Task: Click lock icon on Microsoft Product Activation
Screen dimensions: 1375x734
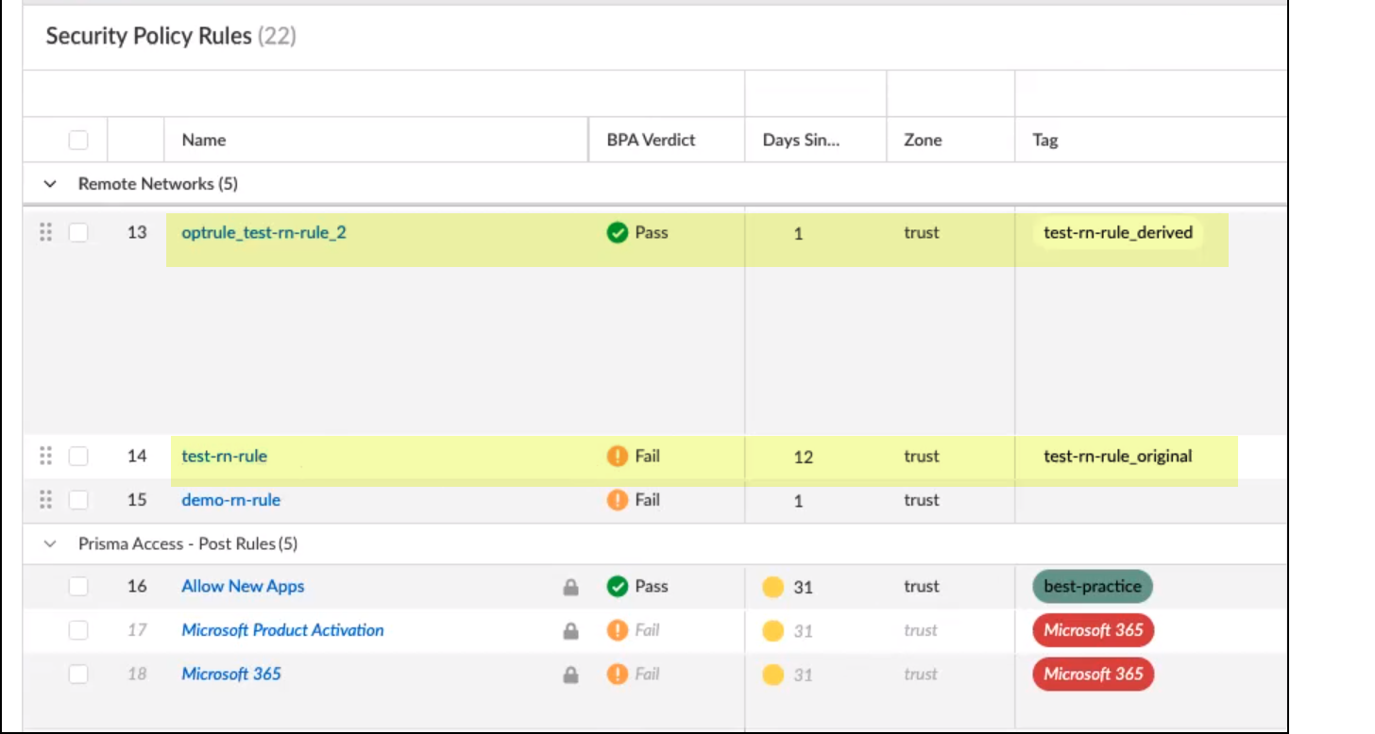Action: pos(570,631)
